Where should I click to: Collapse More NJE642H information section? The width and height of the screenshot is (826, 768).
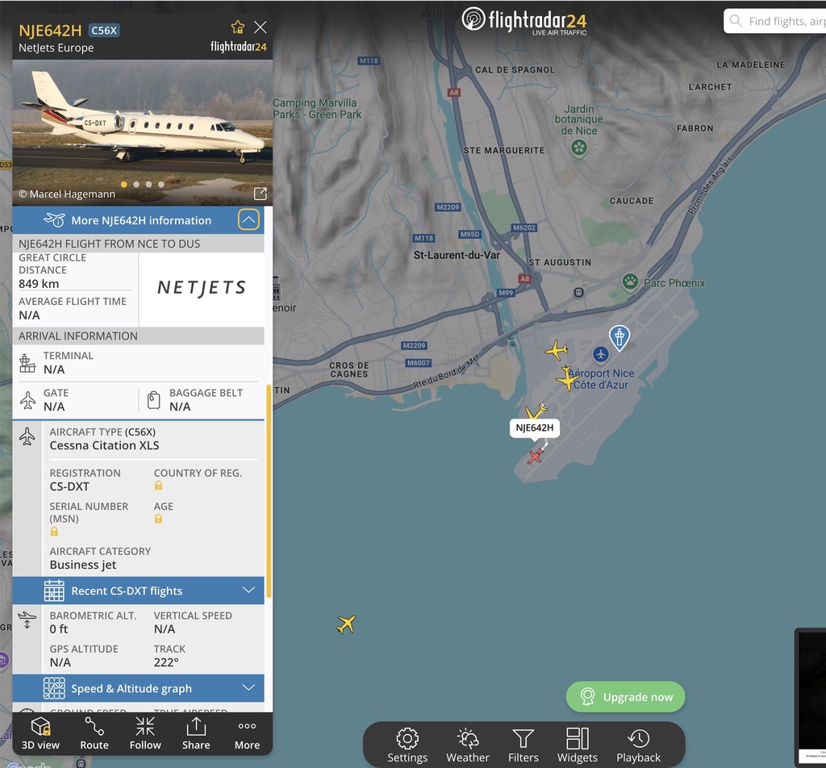point(248,219)
